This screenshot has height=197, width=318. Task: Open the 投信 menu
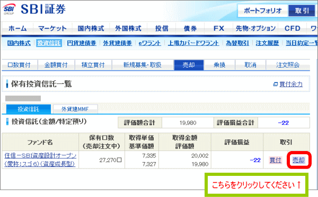(162, 29)
